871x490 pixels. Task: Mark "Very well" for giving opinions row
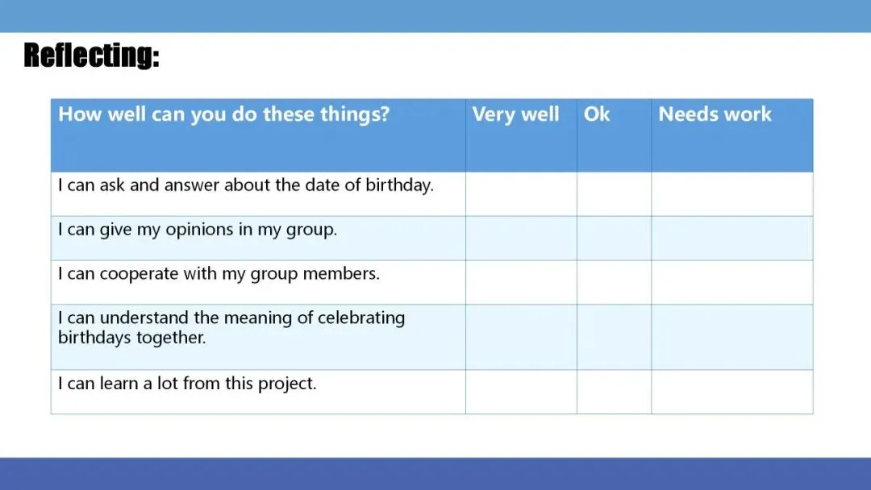pos(521,239)
